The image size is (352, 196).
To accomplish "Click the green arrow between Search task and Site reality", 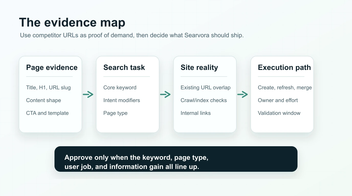I will (x=166, y=94).
